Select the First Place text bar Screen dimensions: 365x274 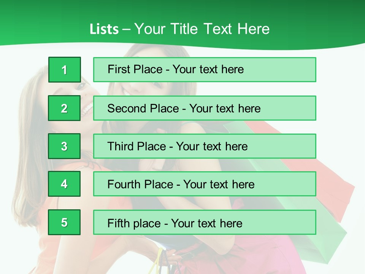205,70
